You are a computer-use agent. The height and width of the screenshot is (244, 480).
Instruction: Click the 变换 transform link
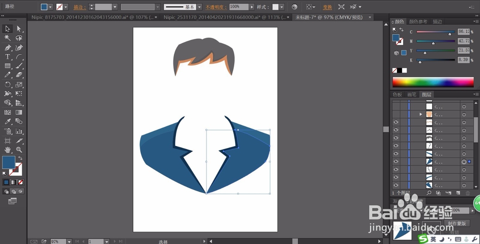(x=327, y=7)
